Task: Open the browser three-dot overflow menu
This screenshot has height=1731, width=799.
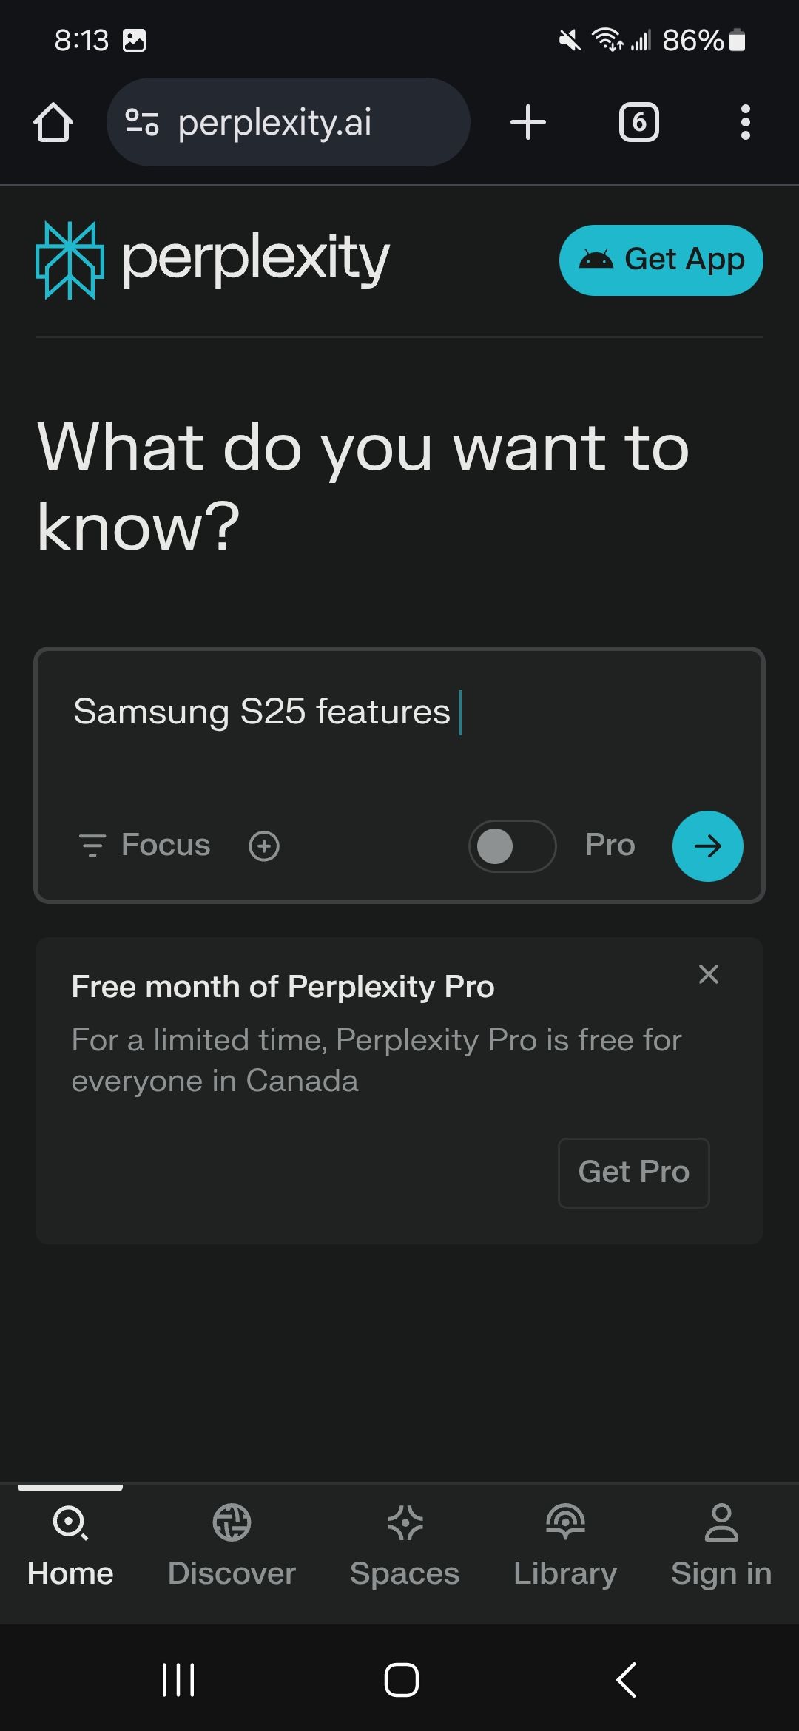Action: pos(746,122)
